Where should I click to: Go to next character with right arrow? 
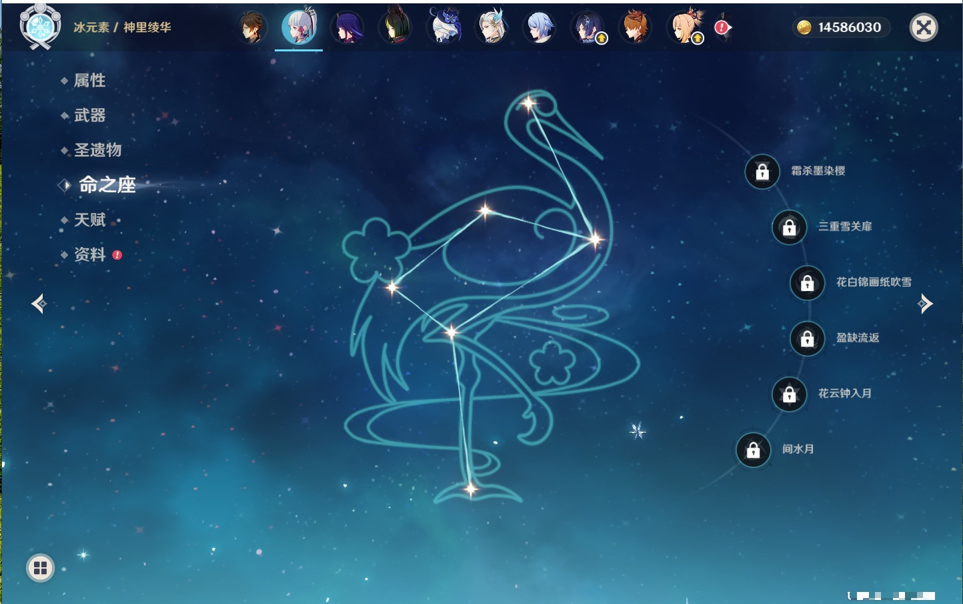(x=925, y=304)
